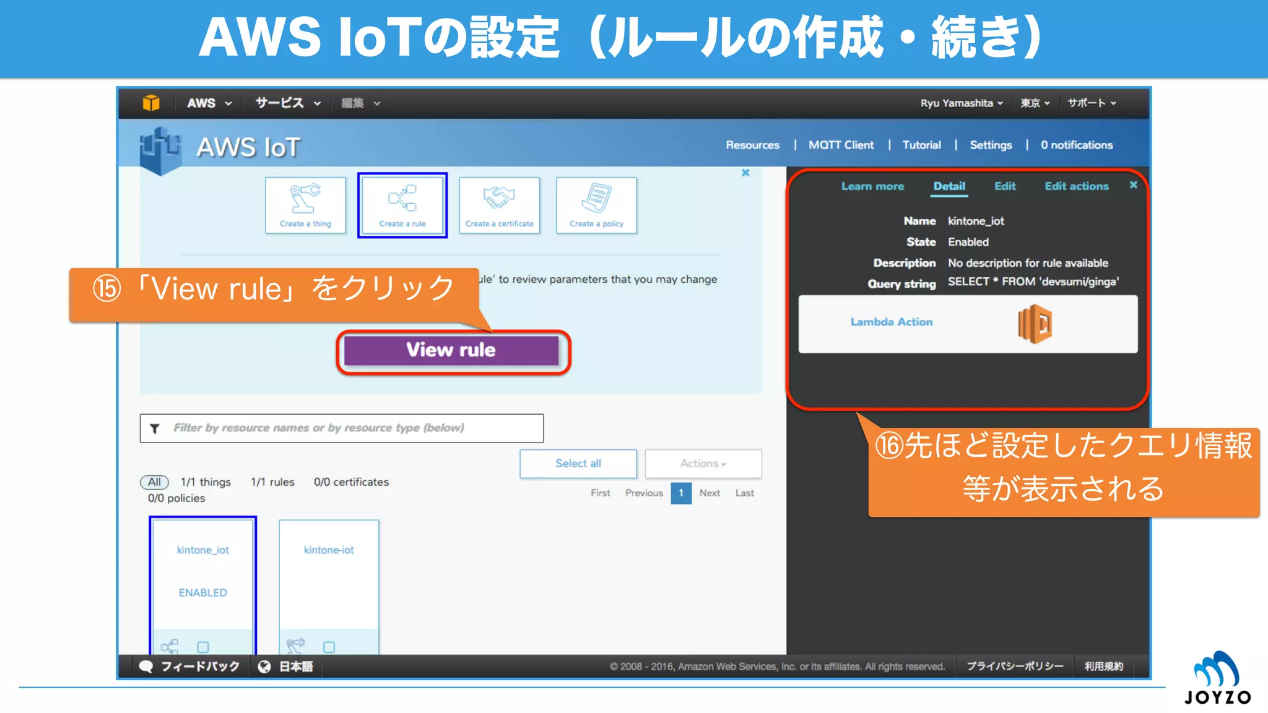Click the AWS orange cube home icon
Viewport: 1268px width, 713px height.
tap(151, 103)
